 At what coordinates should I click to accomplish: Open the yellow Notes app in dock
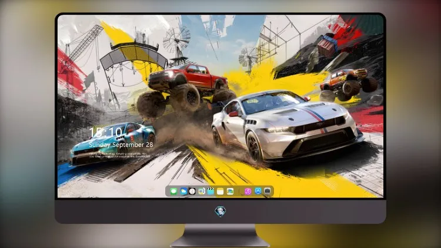pos(220,191)
